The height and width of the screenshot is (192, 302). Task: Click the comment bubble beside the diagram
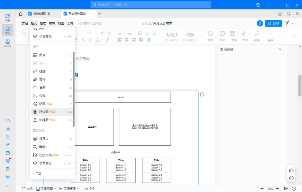pyautogui.click(x=202, y=95)
